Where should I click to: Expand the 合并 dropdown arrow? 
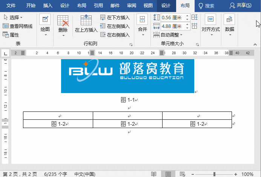[x=143, y=35]
